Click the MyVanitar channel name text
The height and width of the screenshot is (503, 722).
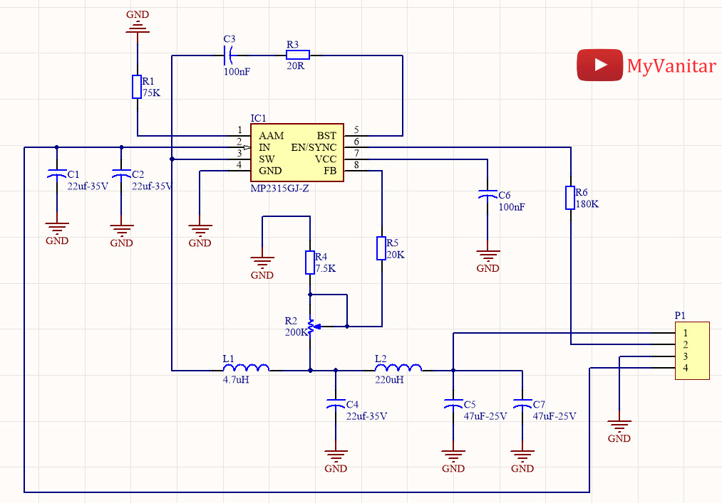671,67
